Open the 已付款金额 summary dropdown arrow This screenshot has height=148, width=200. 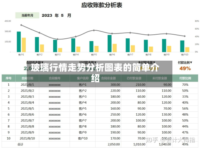95,62
